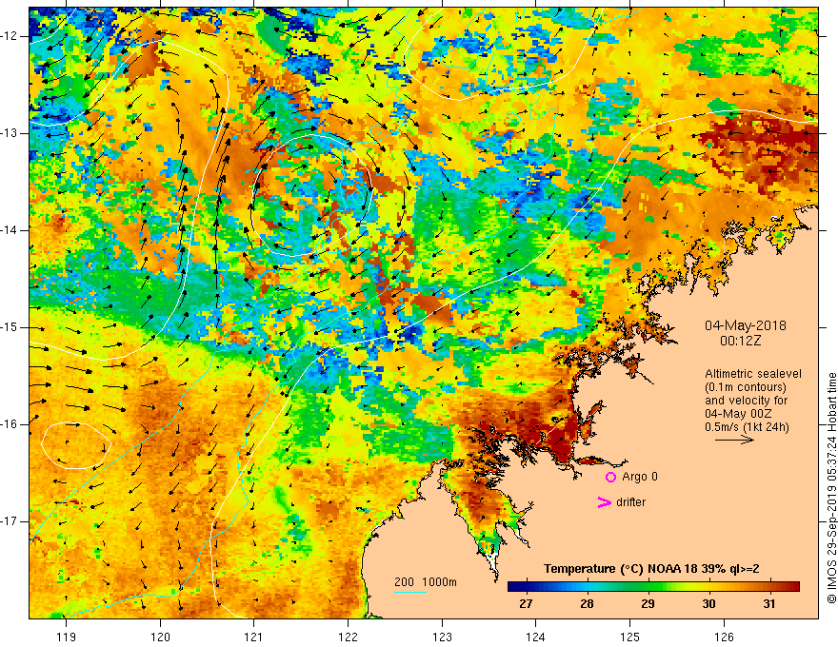Click the 'Altimetric sealevel' legend line
This screenshot has height=647, width=838.
[753, 374]
